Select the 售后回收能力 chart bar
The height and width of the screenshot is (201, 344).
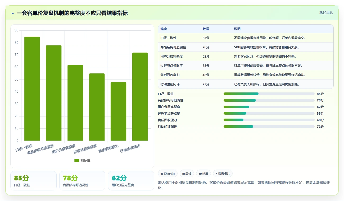click(x=118, y=111)
